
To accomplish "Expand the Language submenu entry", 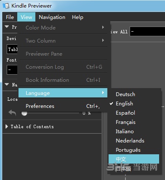I will point(63,93).
